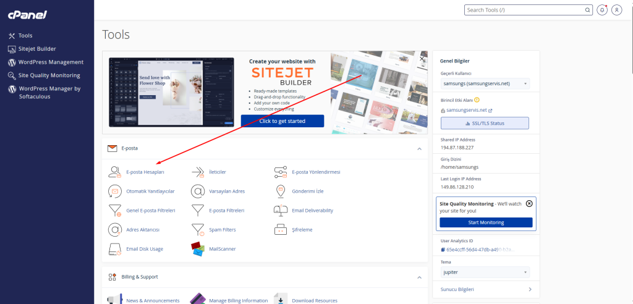
Task: Open the Email Deliverability mailbox icon
Action: click(281, 210)
